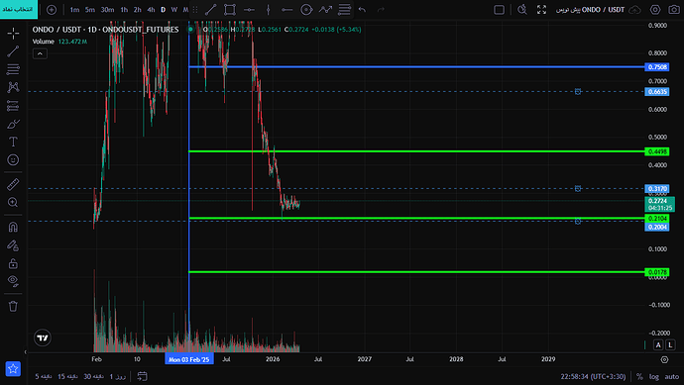Click the teal symbol selection button
The image size is (684, 385).
click(x=18, y=9)
